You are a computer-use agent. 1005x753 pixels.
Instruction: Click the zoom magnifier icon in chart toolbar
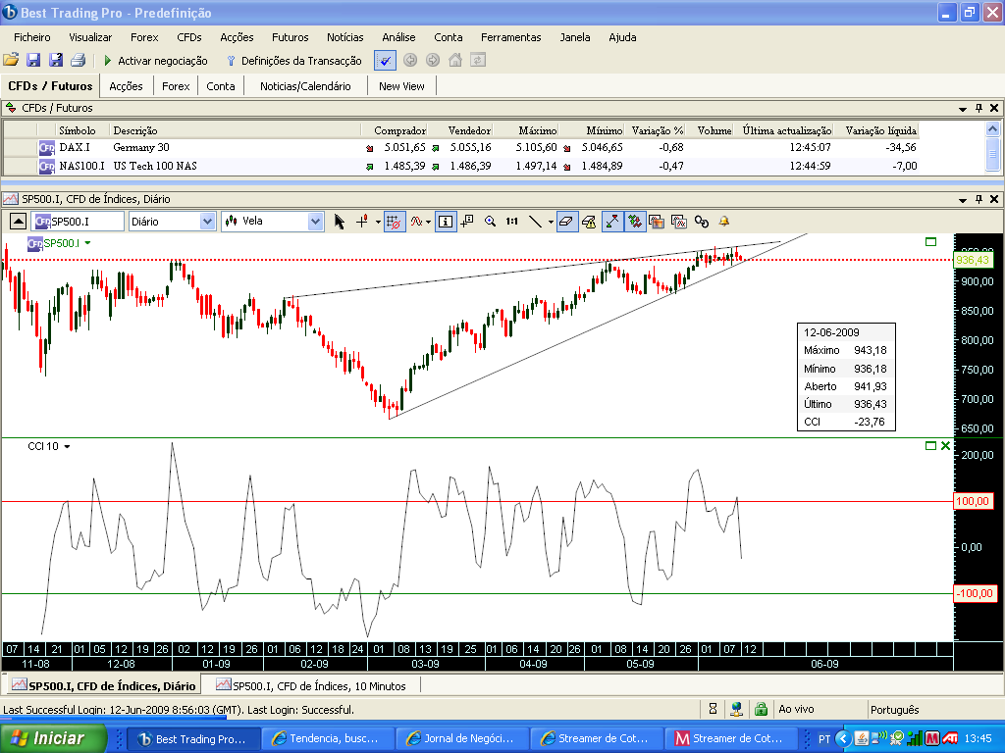pos(491,222)
